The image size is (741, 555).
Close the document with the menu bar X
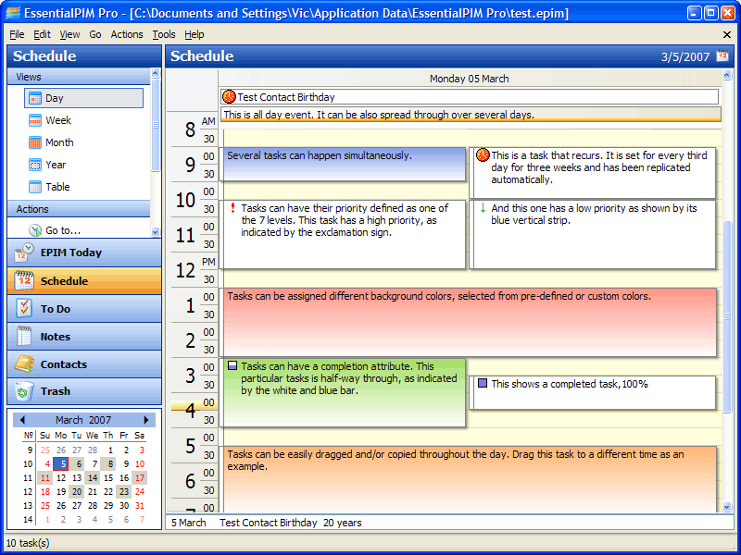click(727, 34)
